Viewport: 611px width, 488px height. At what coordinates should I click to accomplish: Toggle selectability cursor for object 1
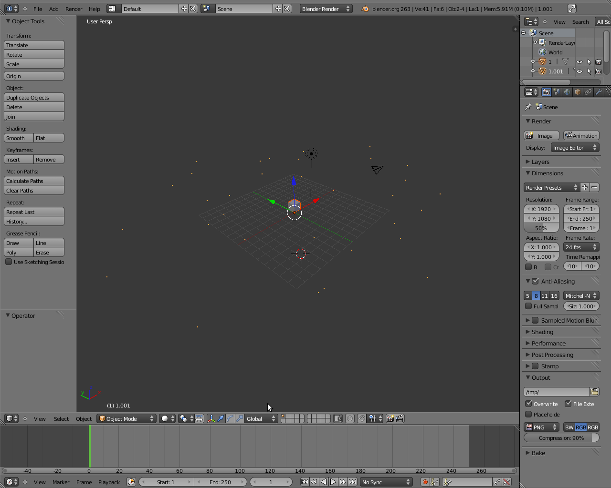pos(589,62)
